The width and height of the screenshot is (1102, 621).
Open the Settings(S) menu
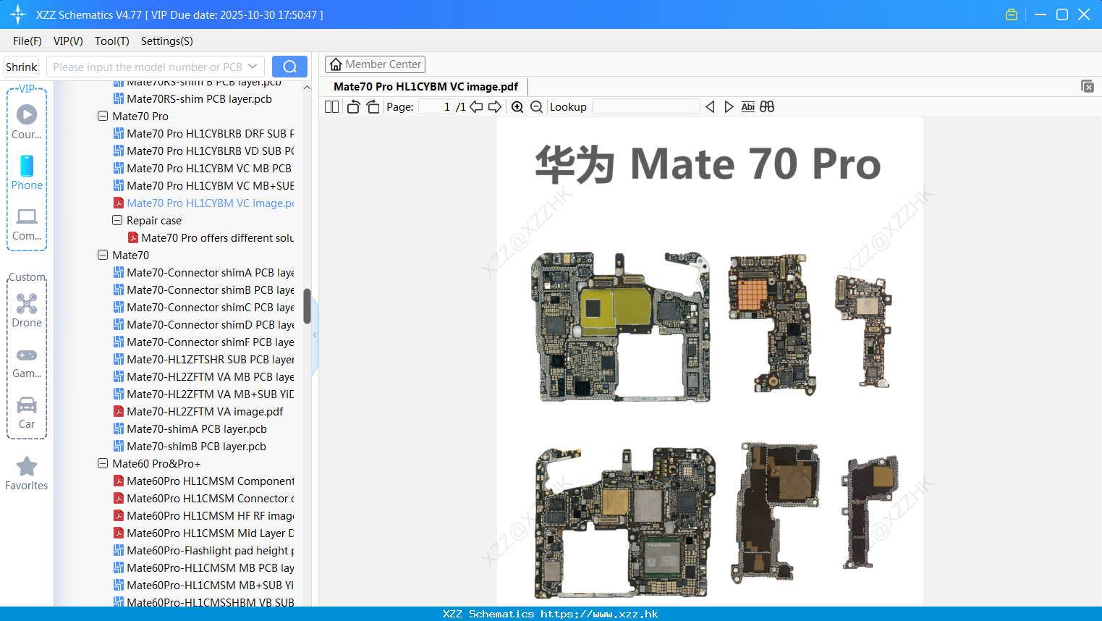point(167,41)
